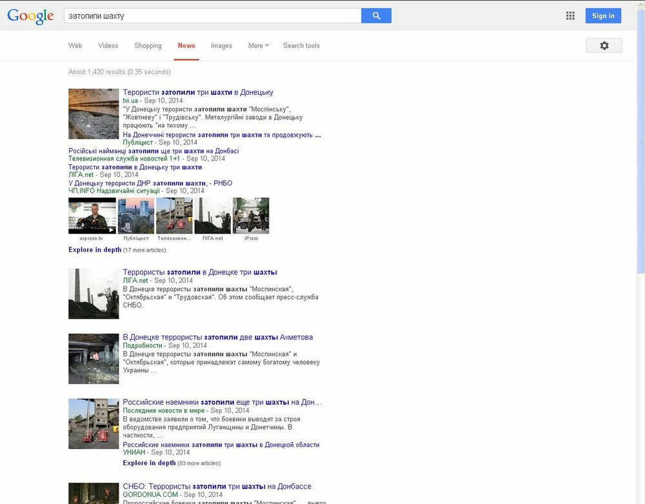Switch to the Shopping tab

148,45
